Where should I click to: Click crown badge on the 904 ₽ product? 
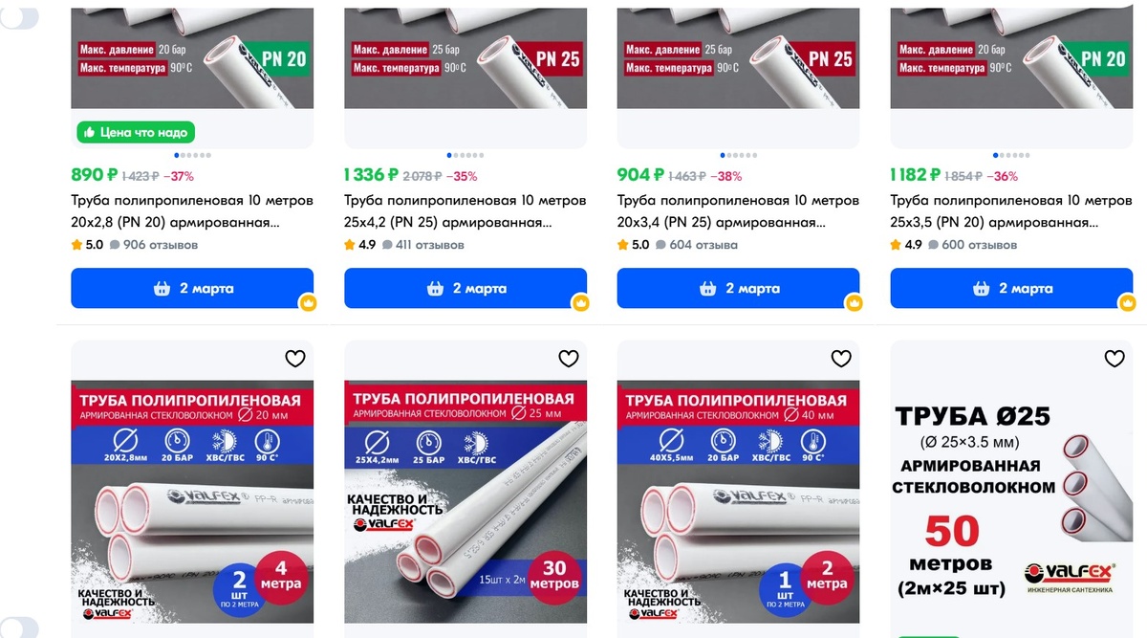tap(855, 303)
